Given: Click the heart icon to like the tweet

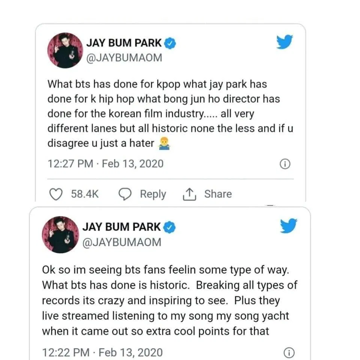Looking at the screenshot, I should tap(56, 194).
